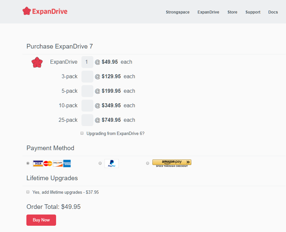Focus the 3-pack quantity field
The height and width of the screenshot is (232, 286).
(x=87, y=77)
